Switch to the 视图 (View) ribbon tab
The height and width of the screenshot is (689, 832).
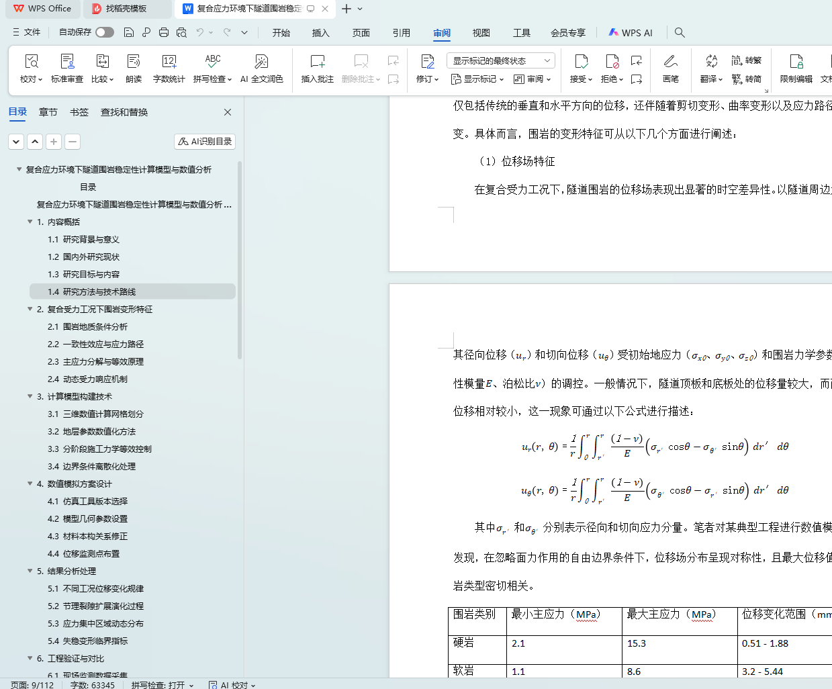coord(481,32)
